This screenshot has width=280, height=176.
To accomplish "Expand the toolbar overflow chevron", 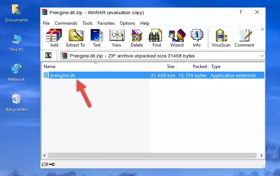I will 262,29.
